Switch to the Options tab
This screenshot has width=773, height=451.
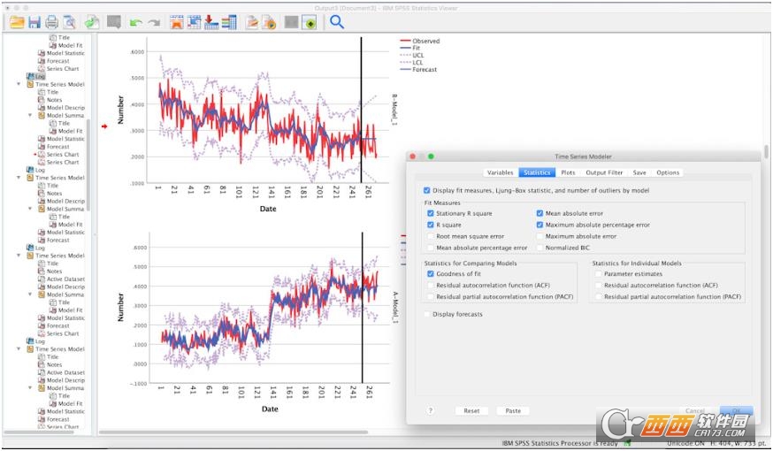point(668,172)
